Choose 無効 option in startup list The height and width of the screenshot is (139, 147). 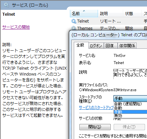click(x=130, y=115)
